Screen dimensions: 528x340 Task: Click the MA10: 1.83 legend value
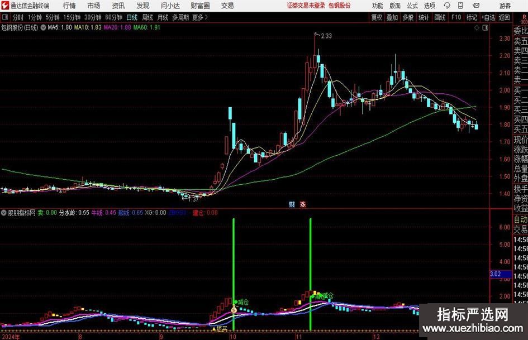point(88,27)
